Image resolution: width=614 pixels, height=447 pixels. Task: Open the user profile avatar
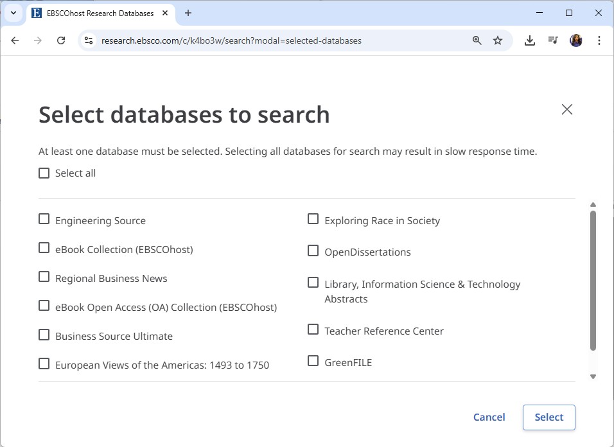(x=576, y=40)
